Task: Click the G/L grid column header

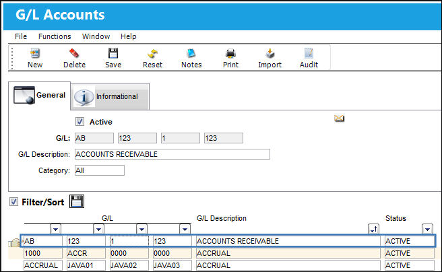Action: tap(107, 218)
